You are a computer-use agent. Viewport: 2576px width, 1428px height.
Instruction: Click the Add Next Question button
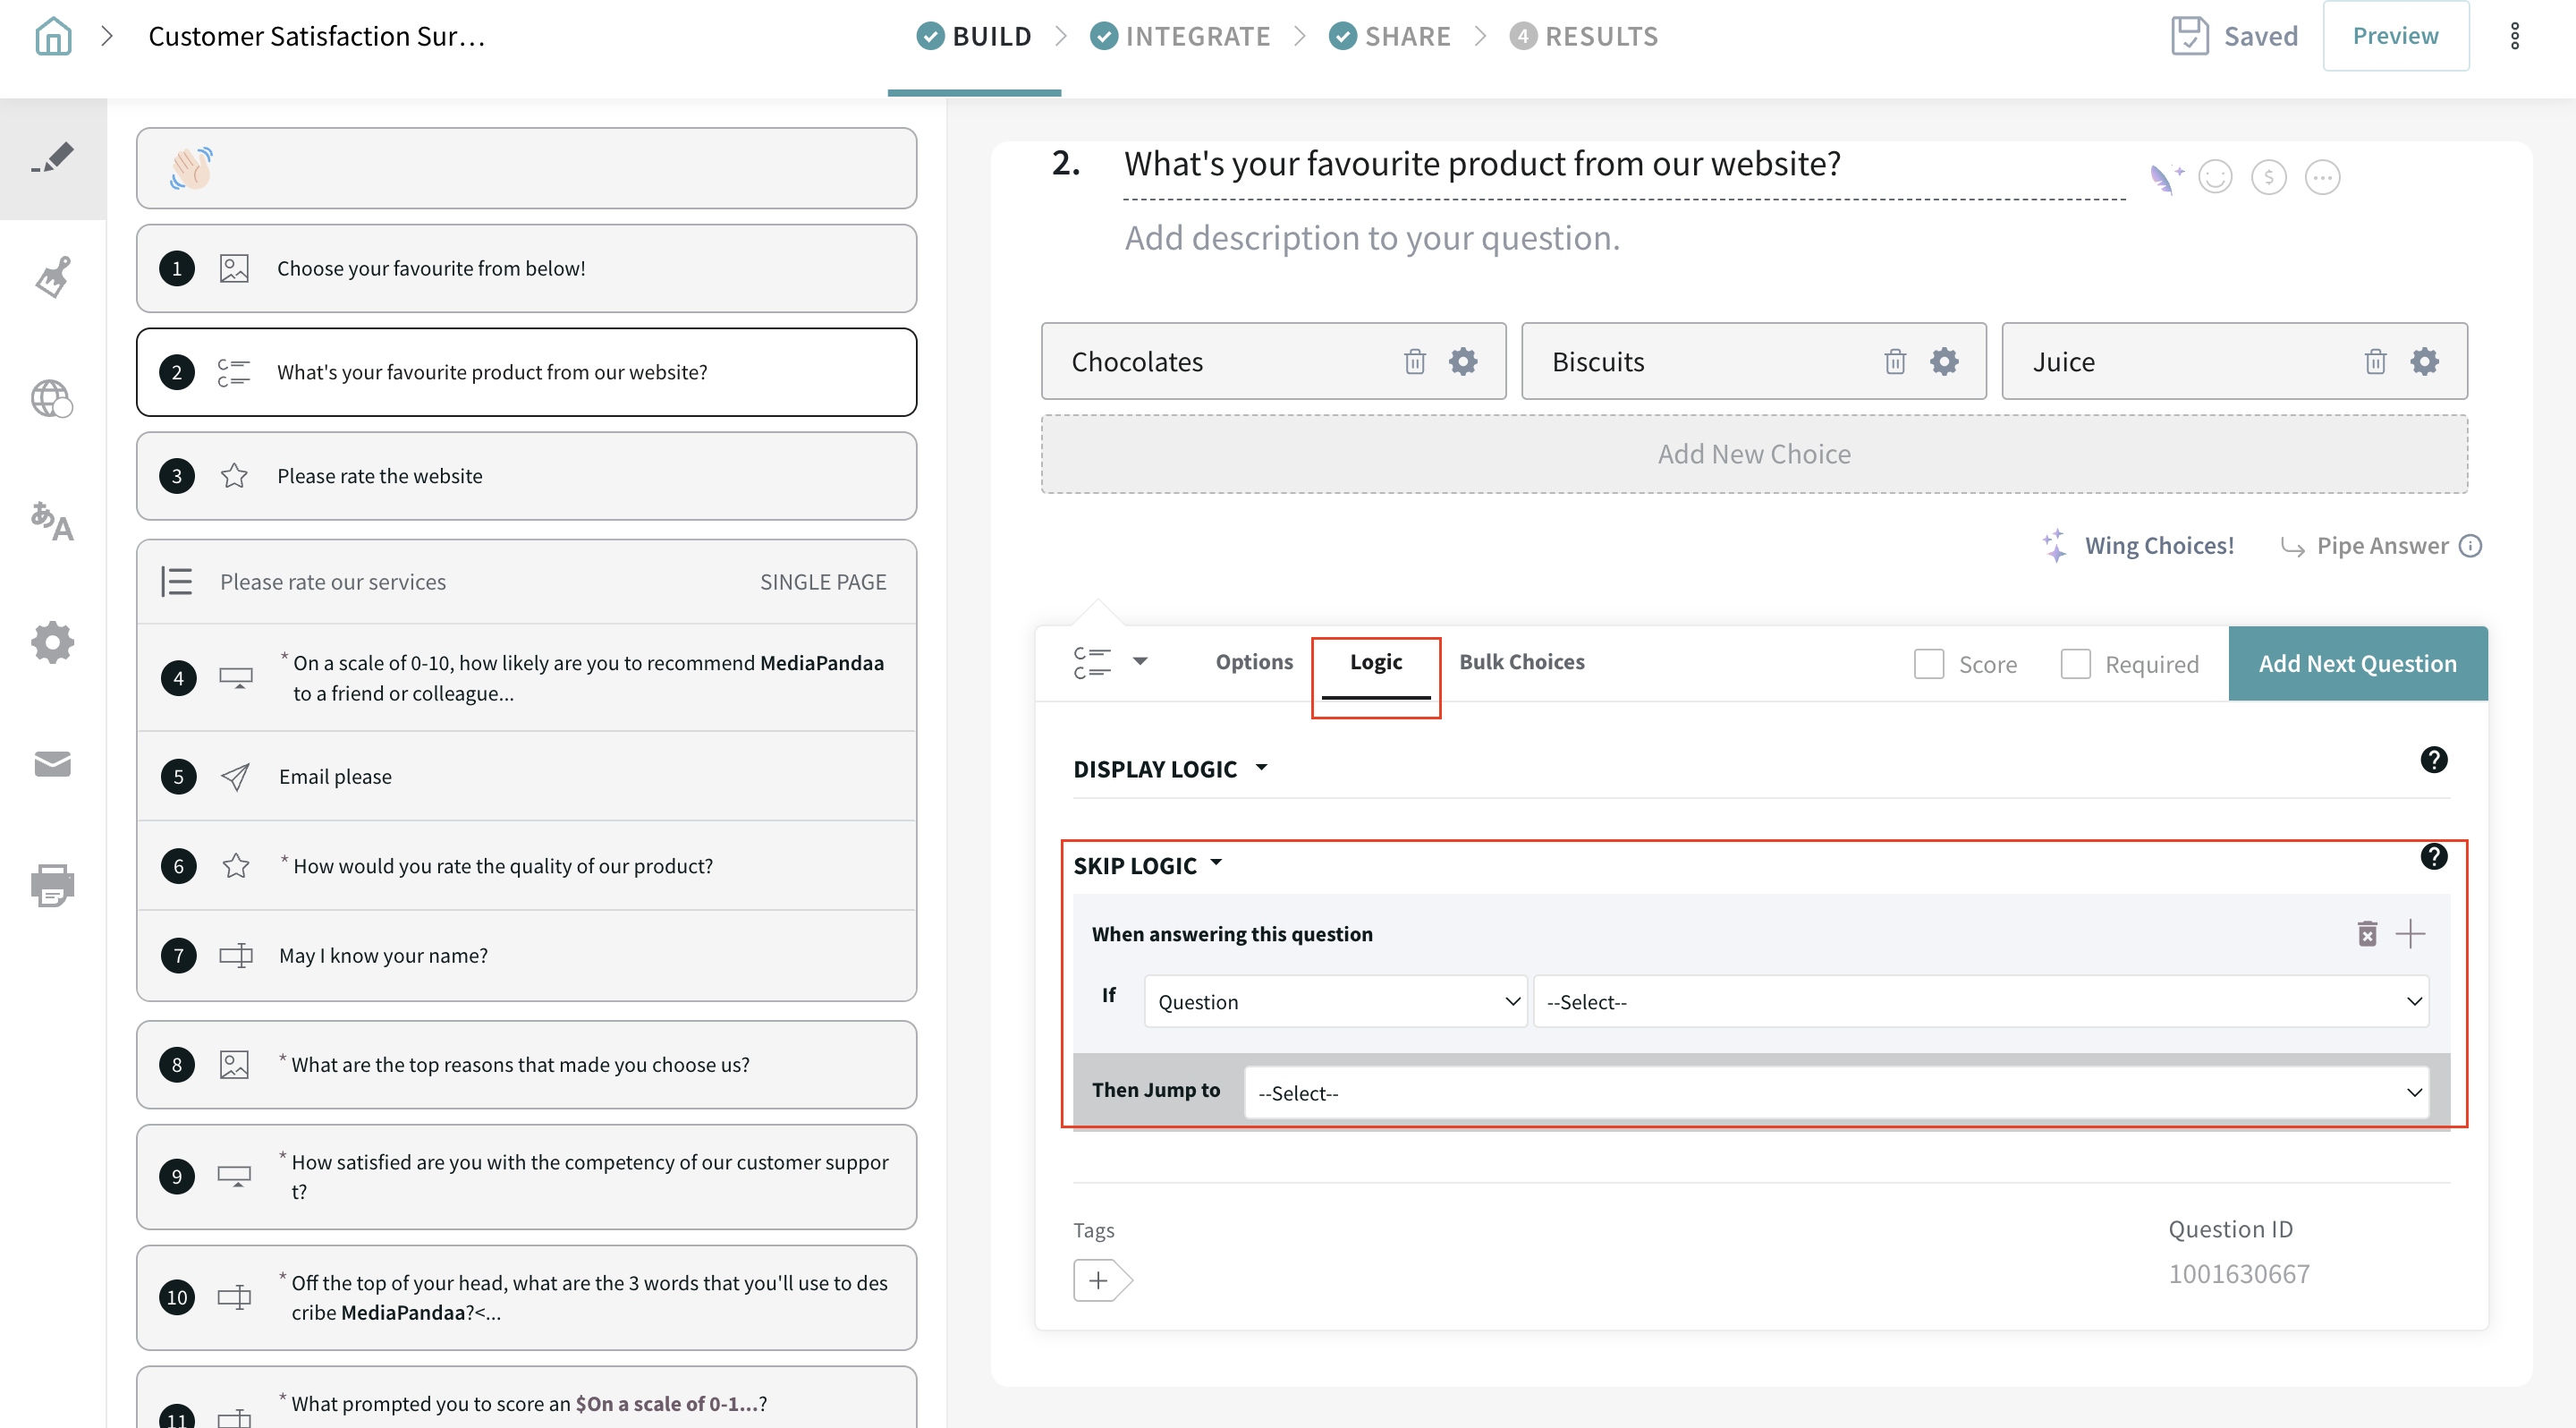pyautogui.click(x=2357, y=664)
